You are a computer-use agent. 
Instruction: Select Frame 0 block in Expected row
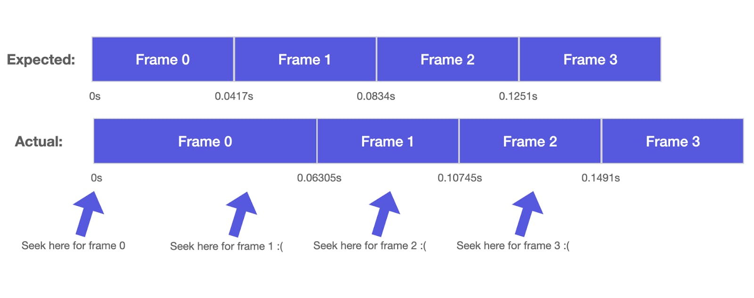(x=163, y=59)
